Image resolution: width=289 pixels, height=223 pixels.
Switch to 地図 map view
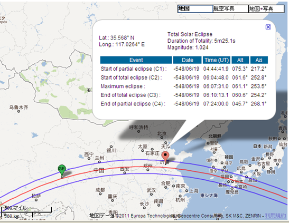point(195,8)
